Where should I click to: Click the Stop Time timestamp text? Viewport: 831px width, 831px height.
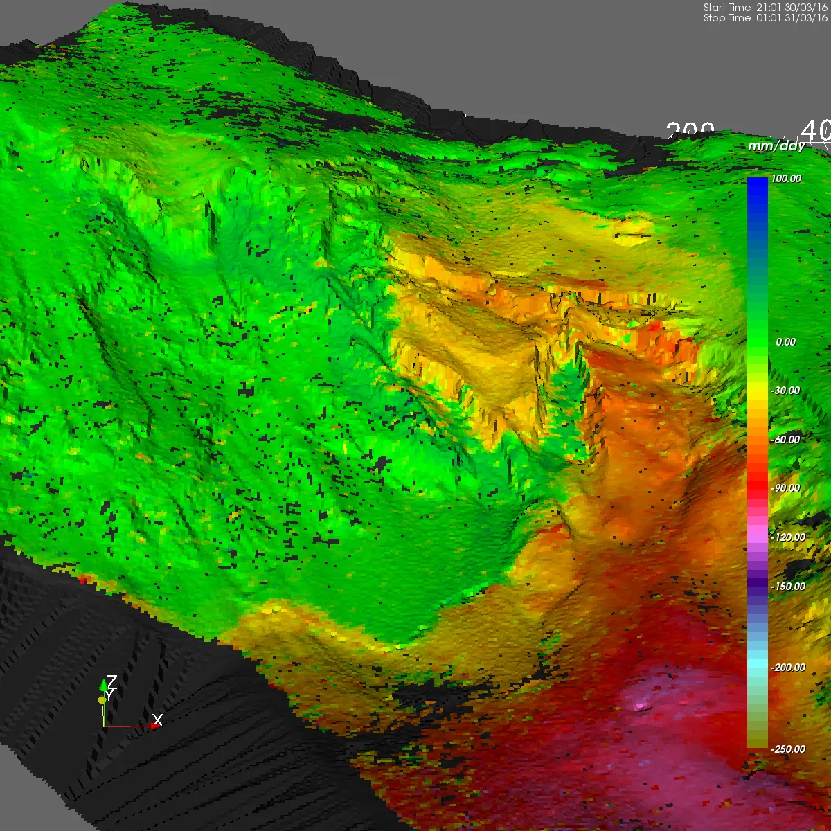pyautogui.click(x=765, y=18)
